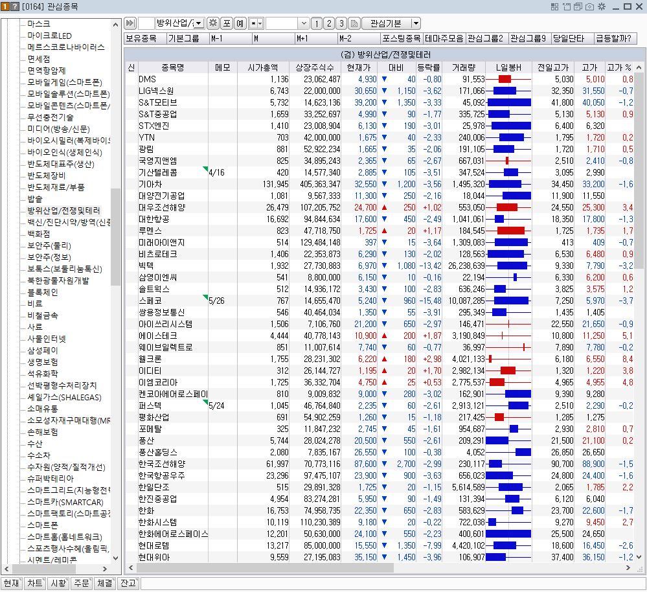647x592 pixels.
Task: Switch to the 보유종목 tab
Action: pos(145,38)
